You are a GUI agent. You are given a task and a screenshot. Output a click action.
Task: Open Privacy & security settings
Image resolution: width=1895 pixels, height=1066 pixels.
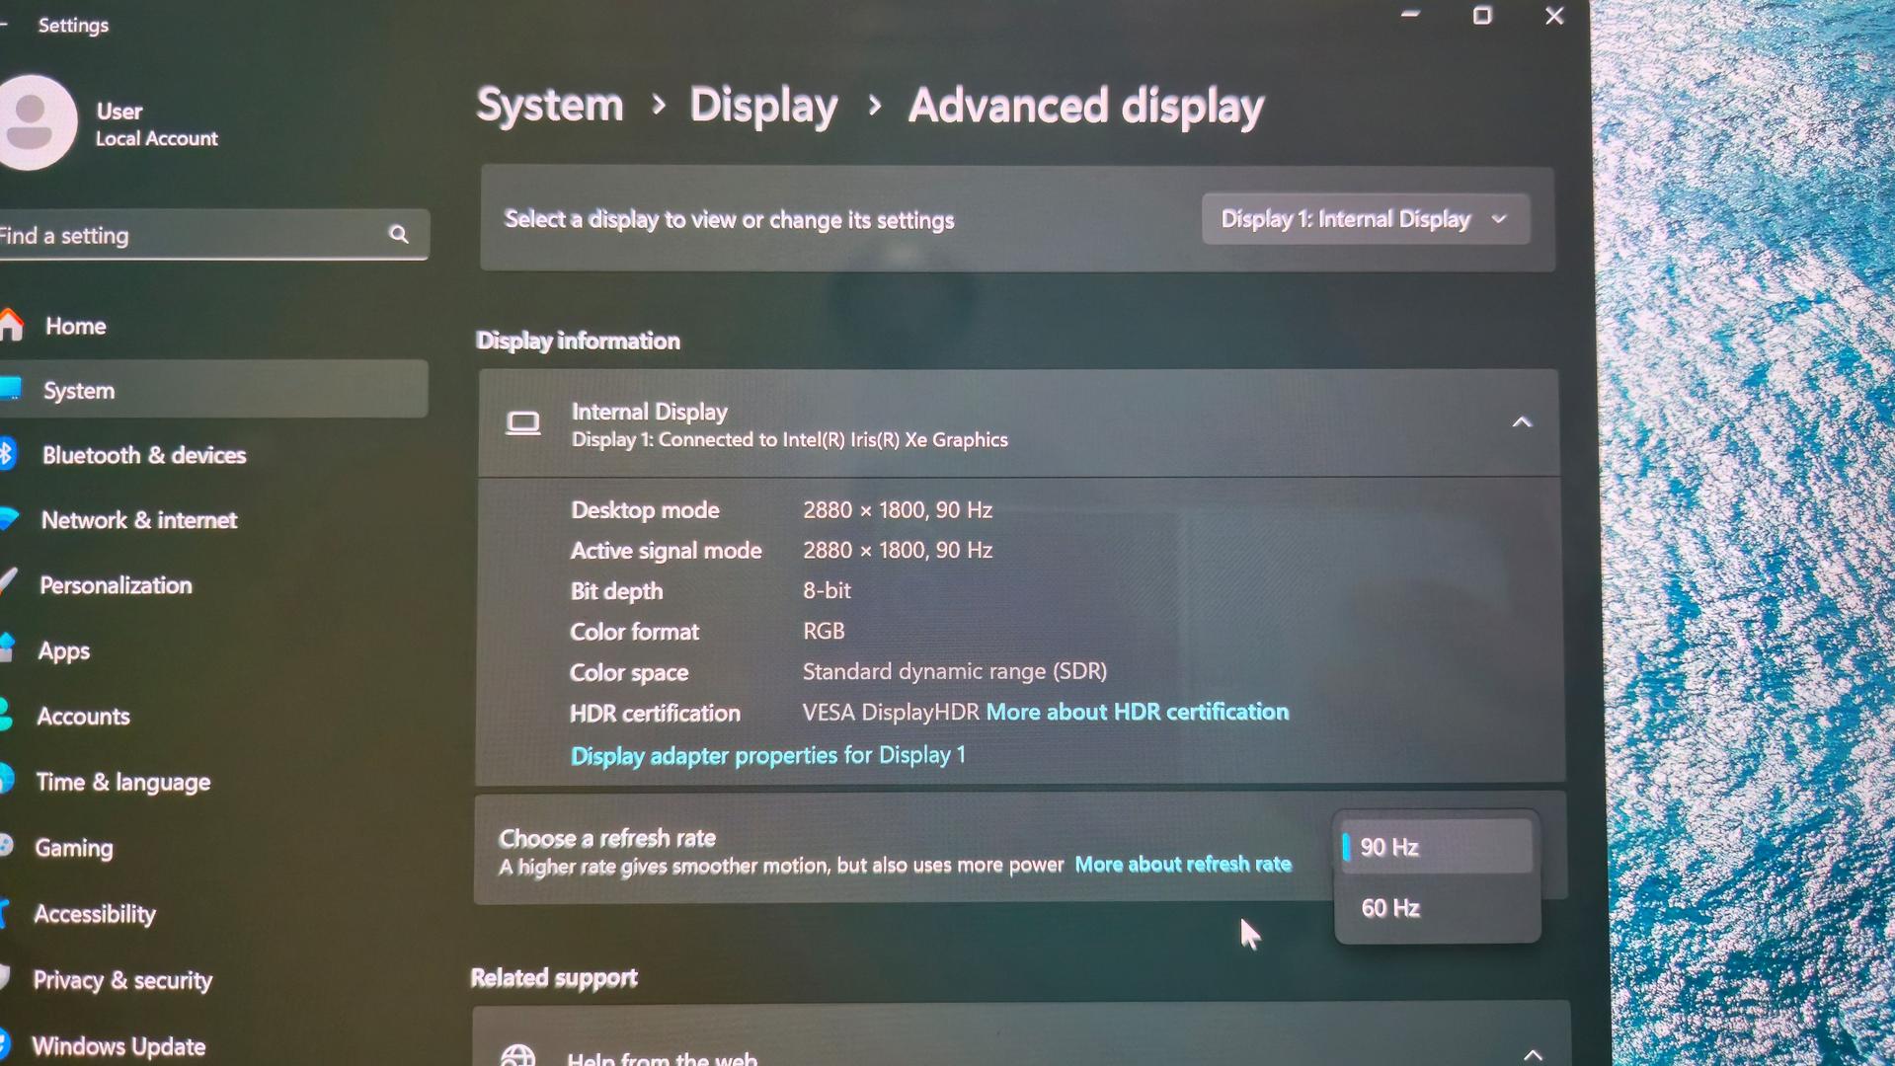122,980
